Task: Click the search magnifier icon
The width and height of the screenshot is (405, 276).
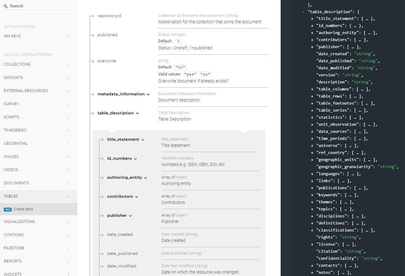Action: 6,6
